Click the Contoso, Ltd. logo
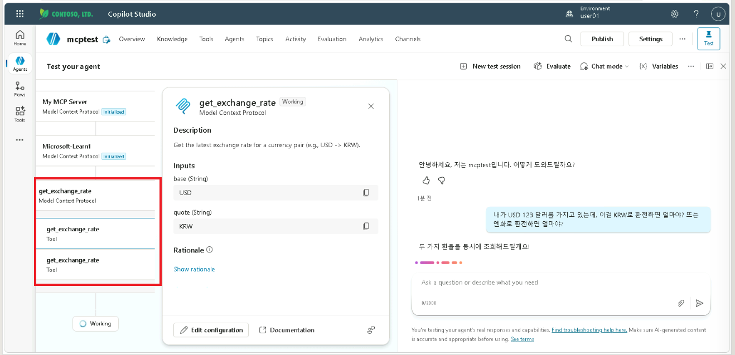735x355 pixels. click(x=66, y=14)
